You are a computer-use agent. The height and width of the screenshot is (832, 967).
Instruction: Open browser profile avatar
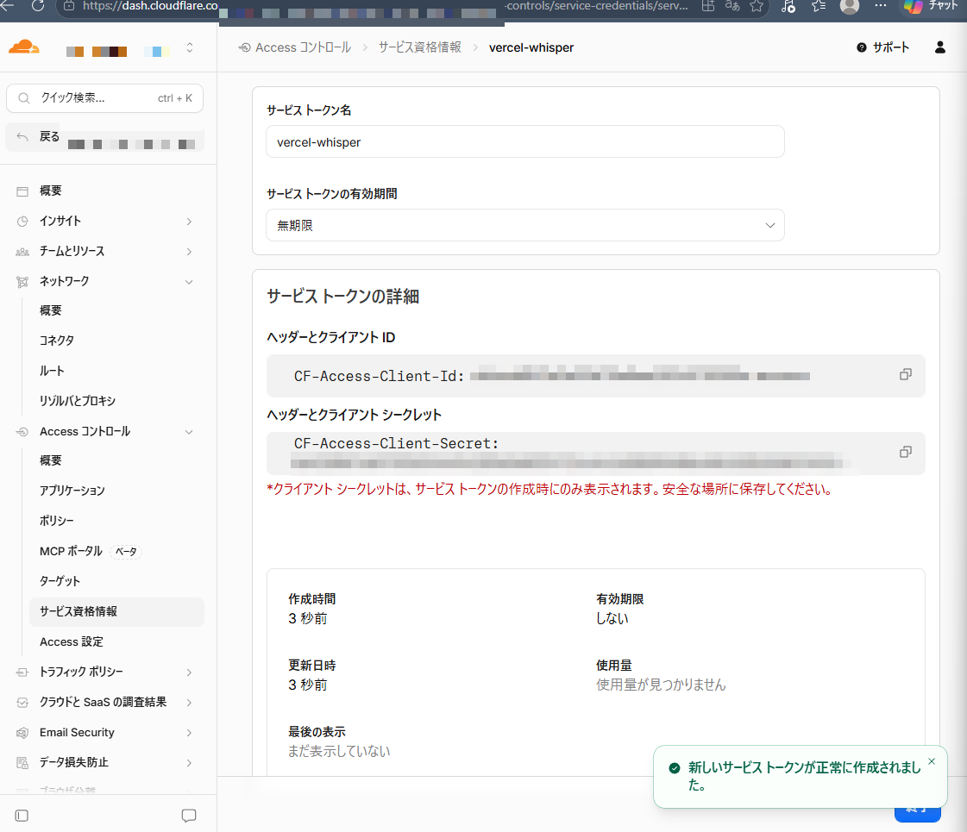point(850,6)
